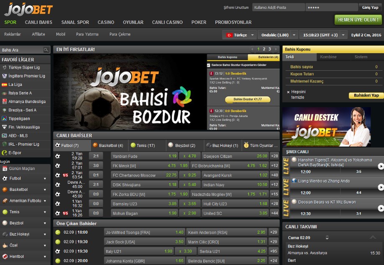The height and width of the screenshot is (265, 384).
Task: Open +28 more markets for Yanbian Fude
Action: [x=274, y=156]
